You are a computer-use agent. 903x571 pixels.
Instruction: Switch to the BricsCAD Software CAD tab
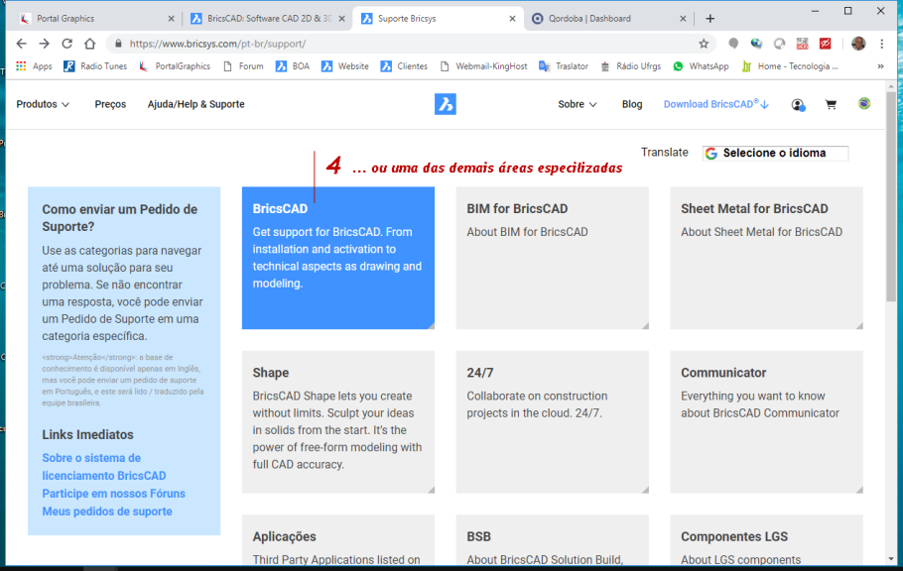(268, 19)
